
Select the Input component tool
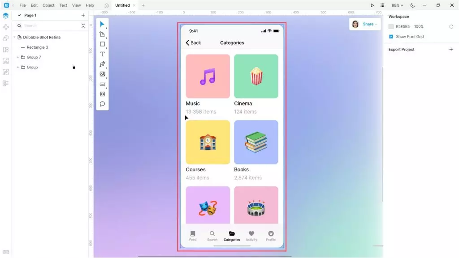(x=102, y=84)
